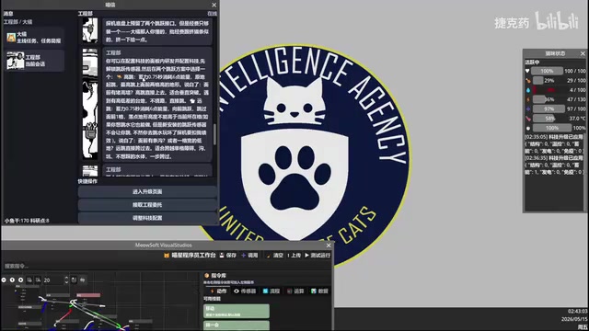Click 保存 save in MeowSoft VisualStudios
Screen dimensions: 589x331
(x=228, y=256)
